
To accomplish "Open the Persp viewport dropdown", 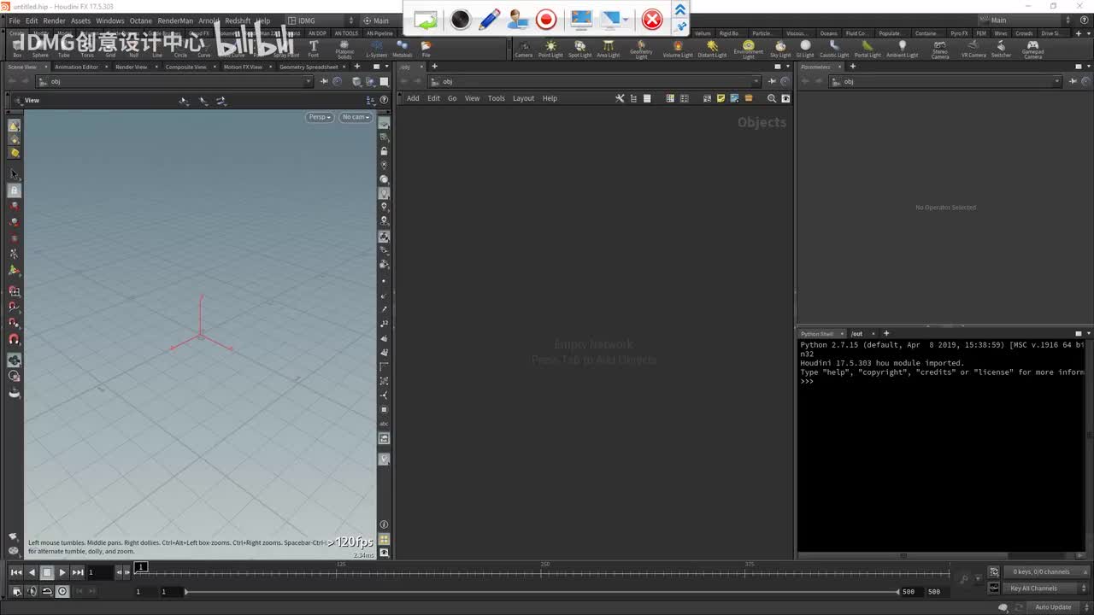I will [319, 117].
